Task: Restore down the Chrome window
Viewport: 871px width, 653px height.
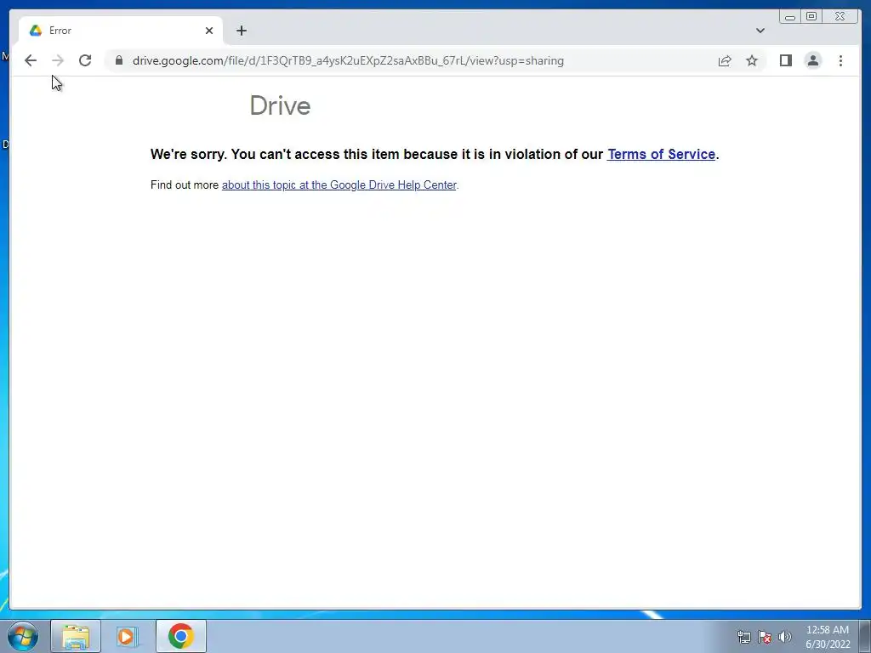Action: click(811, 17)
